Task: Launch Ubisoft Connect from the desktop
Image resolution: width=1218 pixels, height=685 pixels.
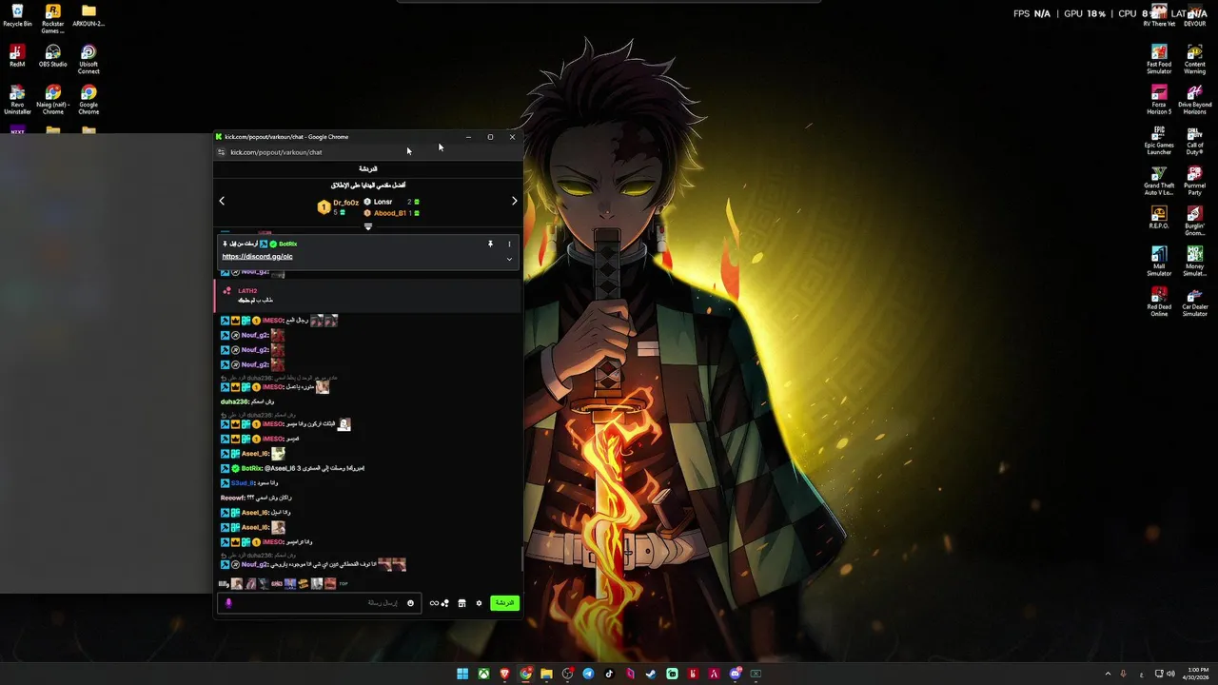Action: 88,60
